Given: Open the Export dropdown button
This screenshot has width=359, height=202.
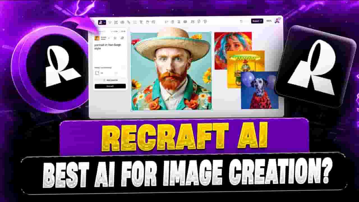Looking at the screenshot, I should click(257, 21).
